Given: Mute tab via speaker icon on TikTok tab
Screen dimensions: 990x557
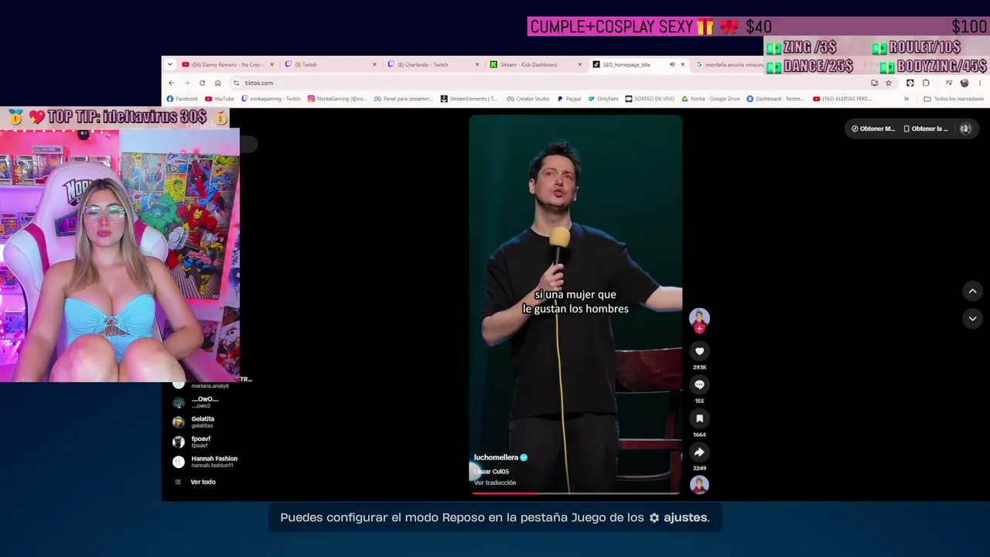Looking at the screenshot, I should [671, 64].
